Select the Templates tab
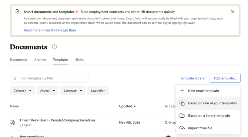The height and width of the screenshot is (137, 248). [x=61, y=60]
